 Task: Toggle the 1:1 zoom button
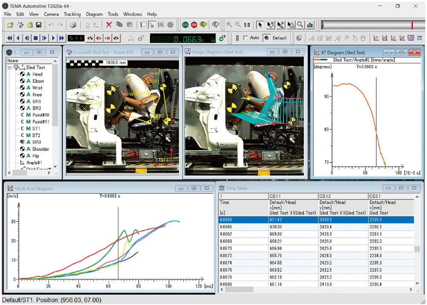(x=247, y=25)
